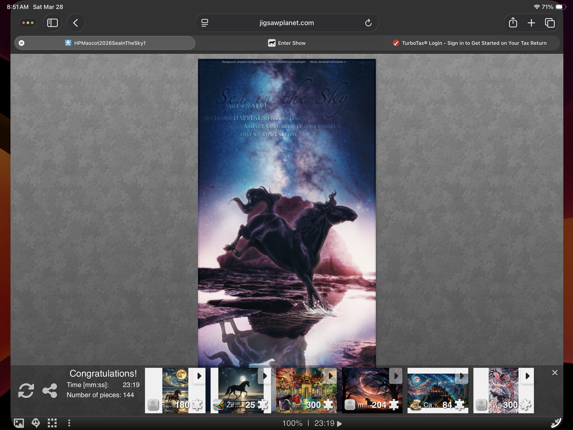Open the page reader menu icon
The image size is (573, 430).
click(x=205, y=23)
